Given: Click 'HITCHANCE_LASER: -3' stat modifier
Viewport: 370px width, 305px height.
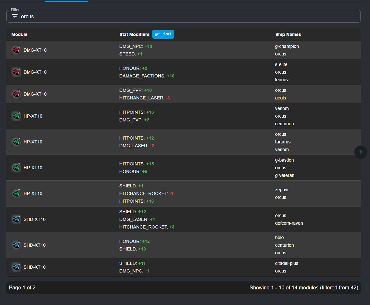Looking at the screenshot, I should (144, 98).
